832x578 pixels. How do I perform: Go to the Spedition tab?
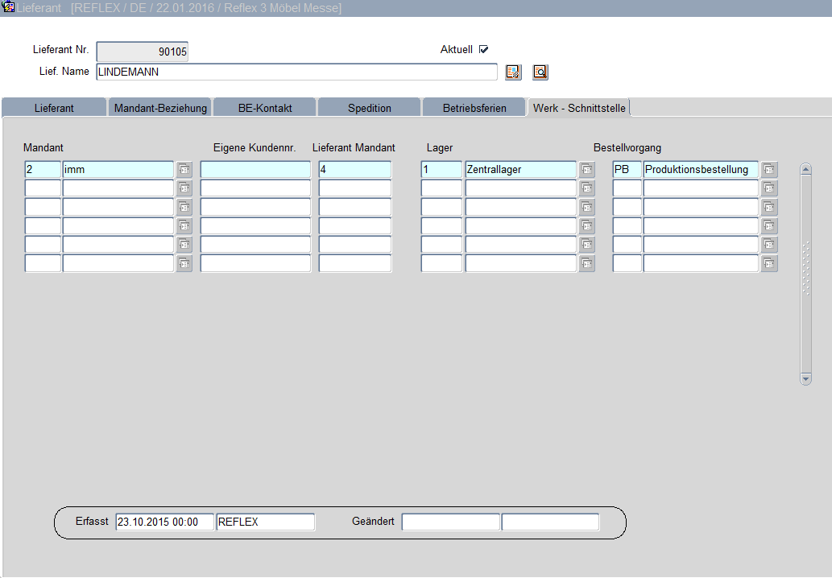tap(369, 108)
